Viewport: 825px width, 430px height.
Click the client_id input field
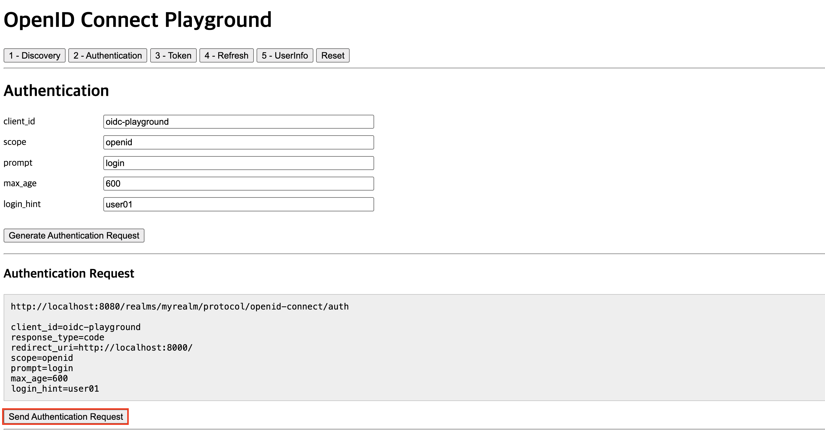point(238,122)
